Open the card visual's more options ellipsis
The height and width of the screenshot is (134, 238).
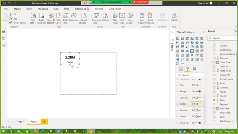click(78, 67)
